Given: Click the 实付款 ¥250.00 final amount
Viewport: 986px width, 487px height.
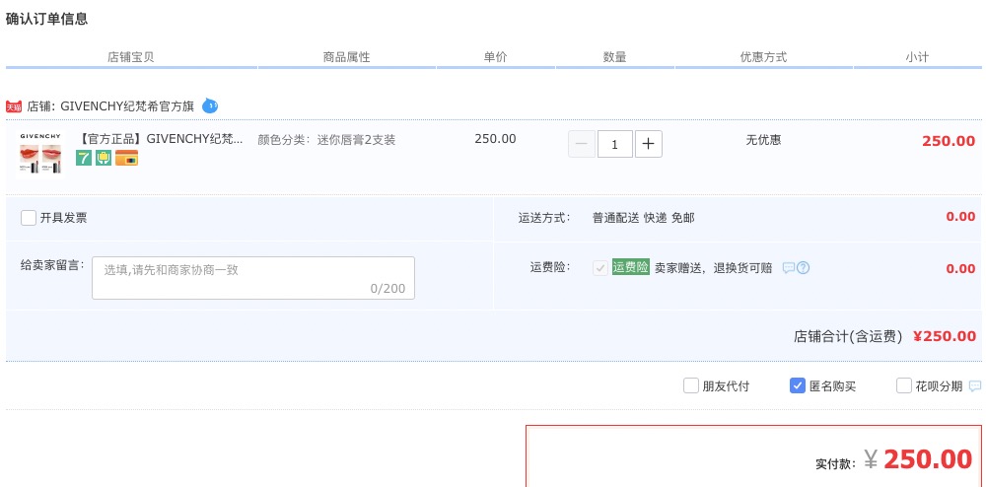Looking at the screenshot, I should pos(894,460).
